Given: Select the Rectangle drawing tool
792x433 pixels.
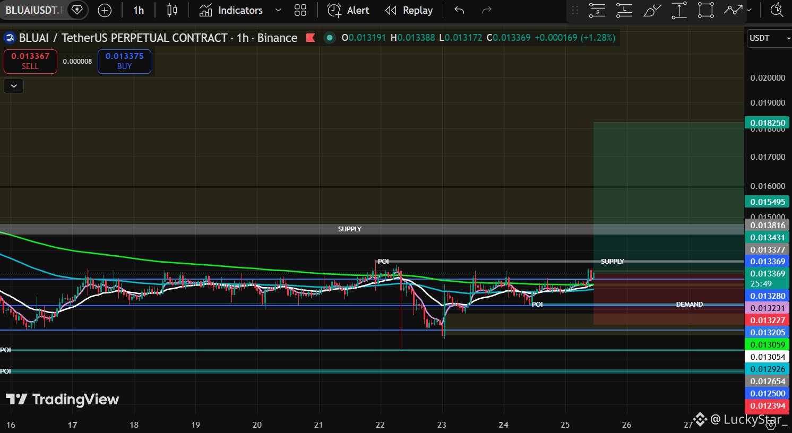Looking at the screenshot, I should (x=706, y=10).
